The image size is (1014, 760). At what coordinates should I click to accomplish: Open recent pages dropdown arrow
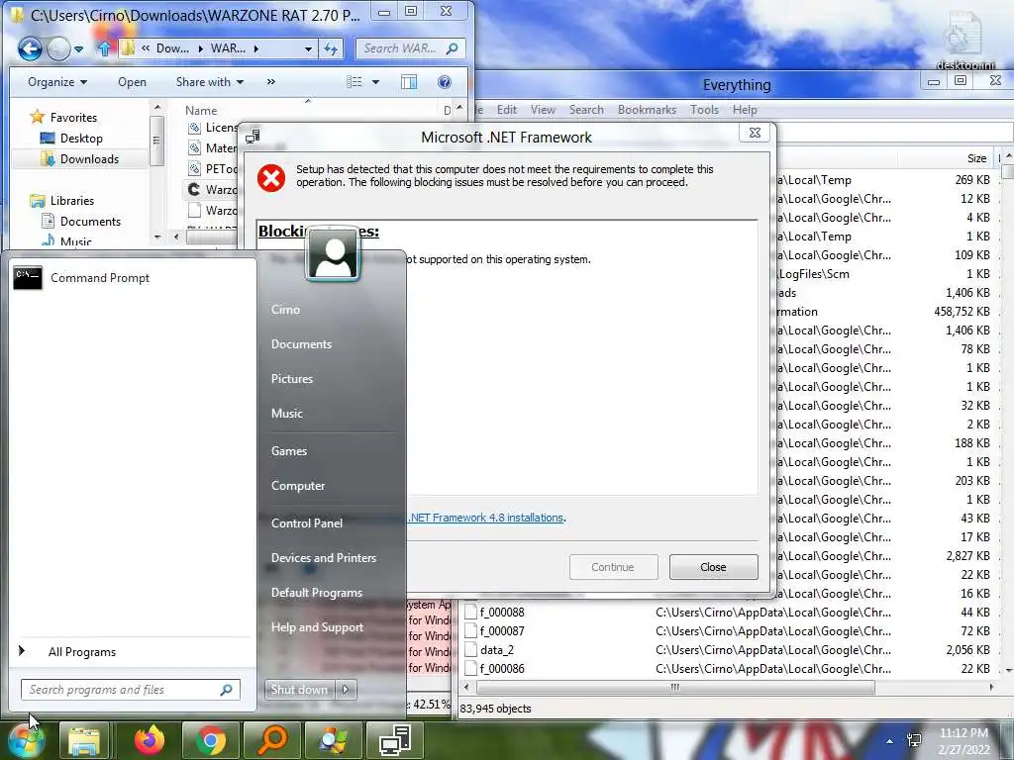(78, 49)
